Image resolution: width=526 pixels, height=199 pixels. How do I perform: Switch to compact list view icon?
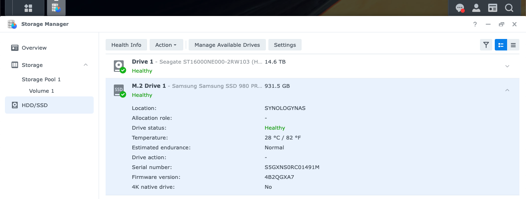[x=513, y=45]
